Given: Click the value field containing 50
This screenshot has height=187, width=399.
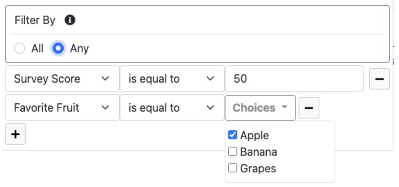Looking at the screenshot, I should (x=293, y=79).
